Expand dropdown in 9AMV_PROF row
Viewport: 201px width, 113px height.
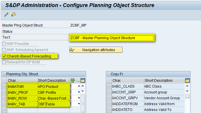pyautogui.click(x=79, y=92)
